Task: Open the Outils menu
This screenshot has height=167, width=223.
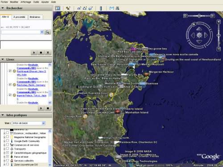Action: 36,2
